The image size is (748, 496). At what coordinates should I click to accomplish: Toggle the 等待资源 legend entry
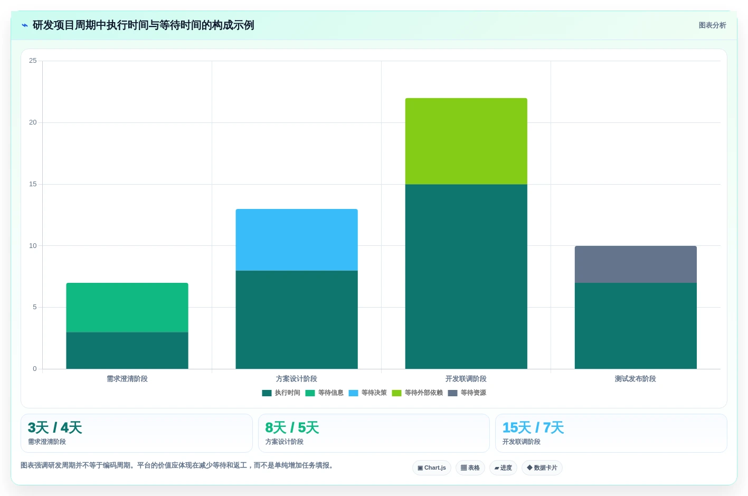467,393
